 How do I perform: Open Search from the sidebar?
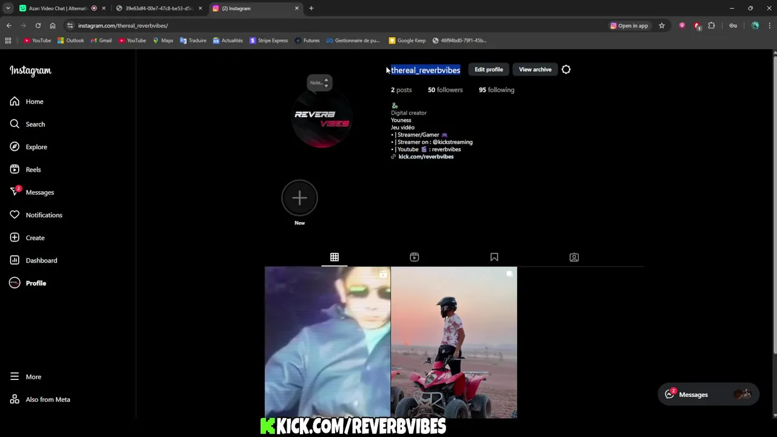click(x=27, y=124)
